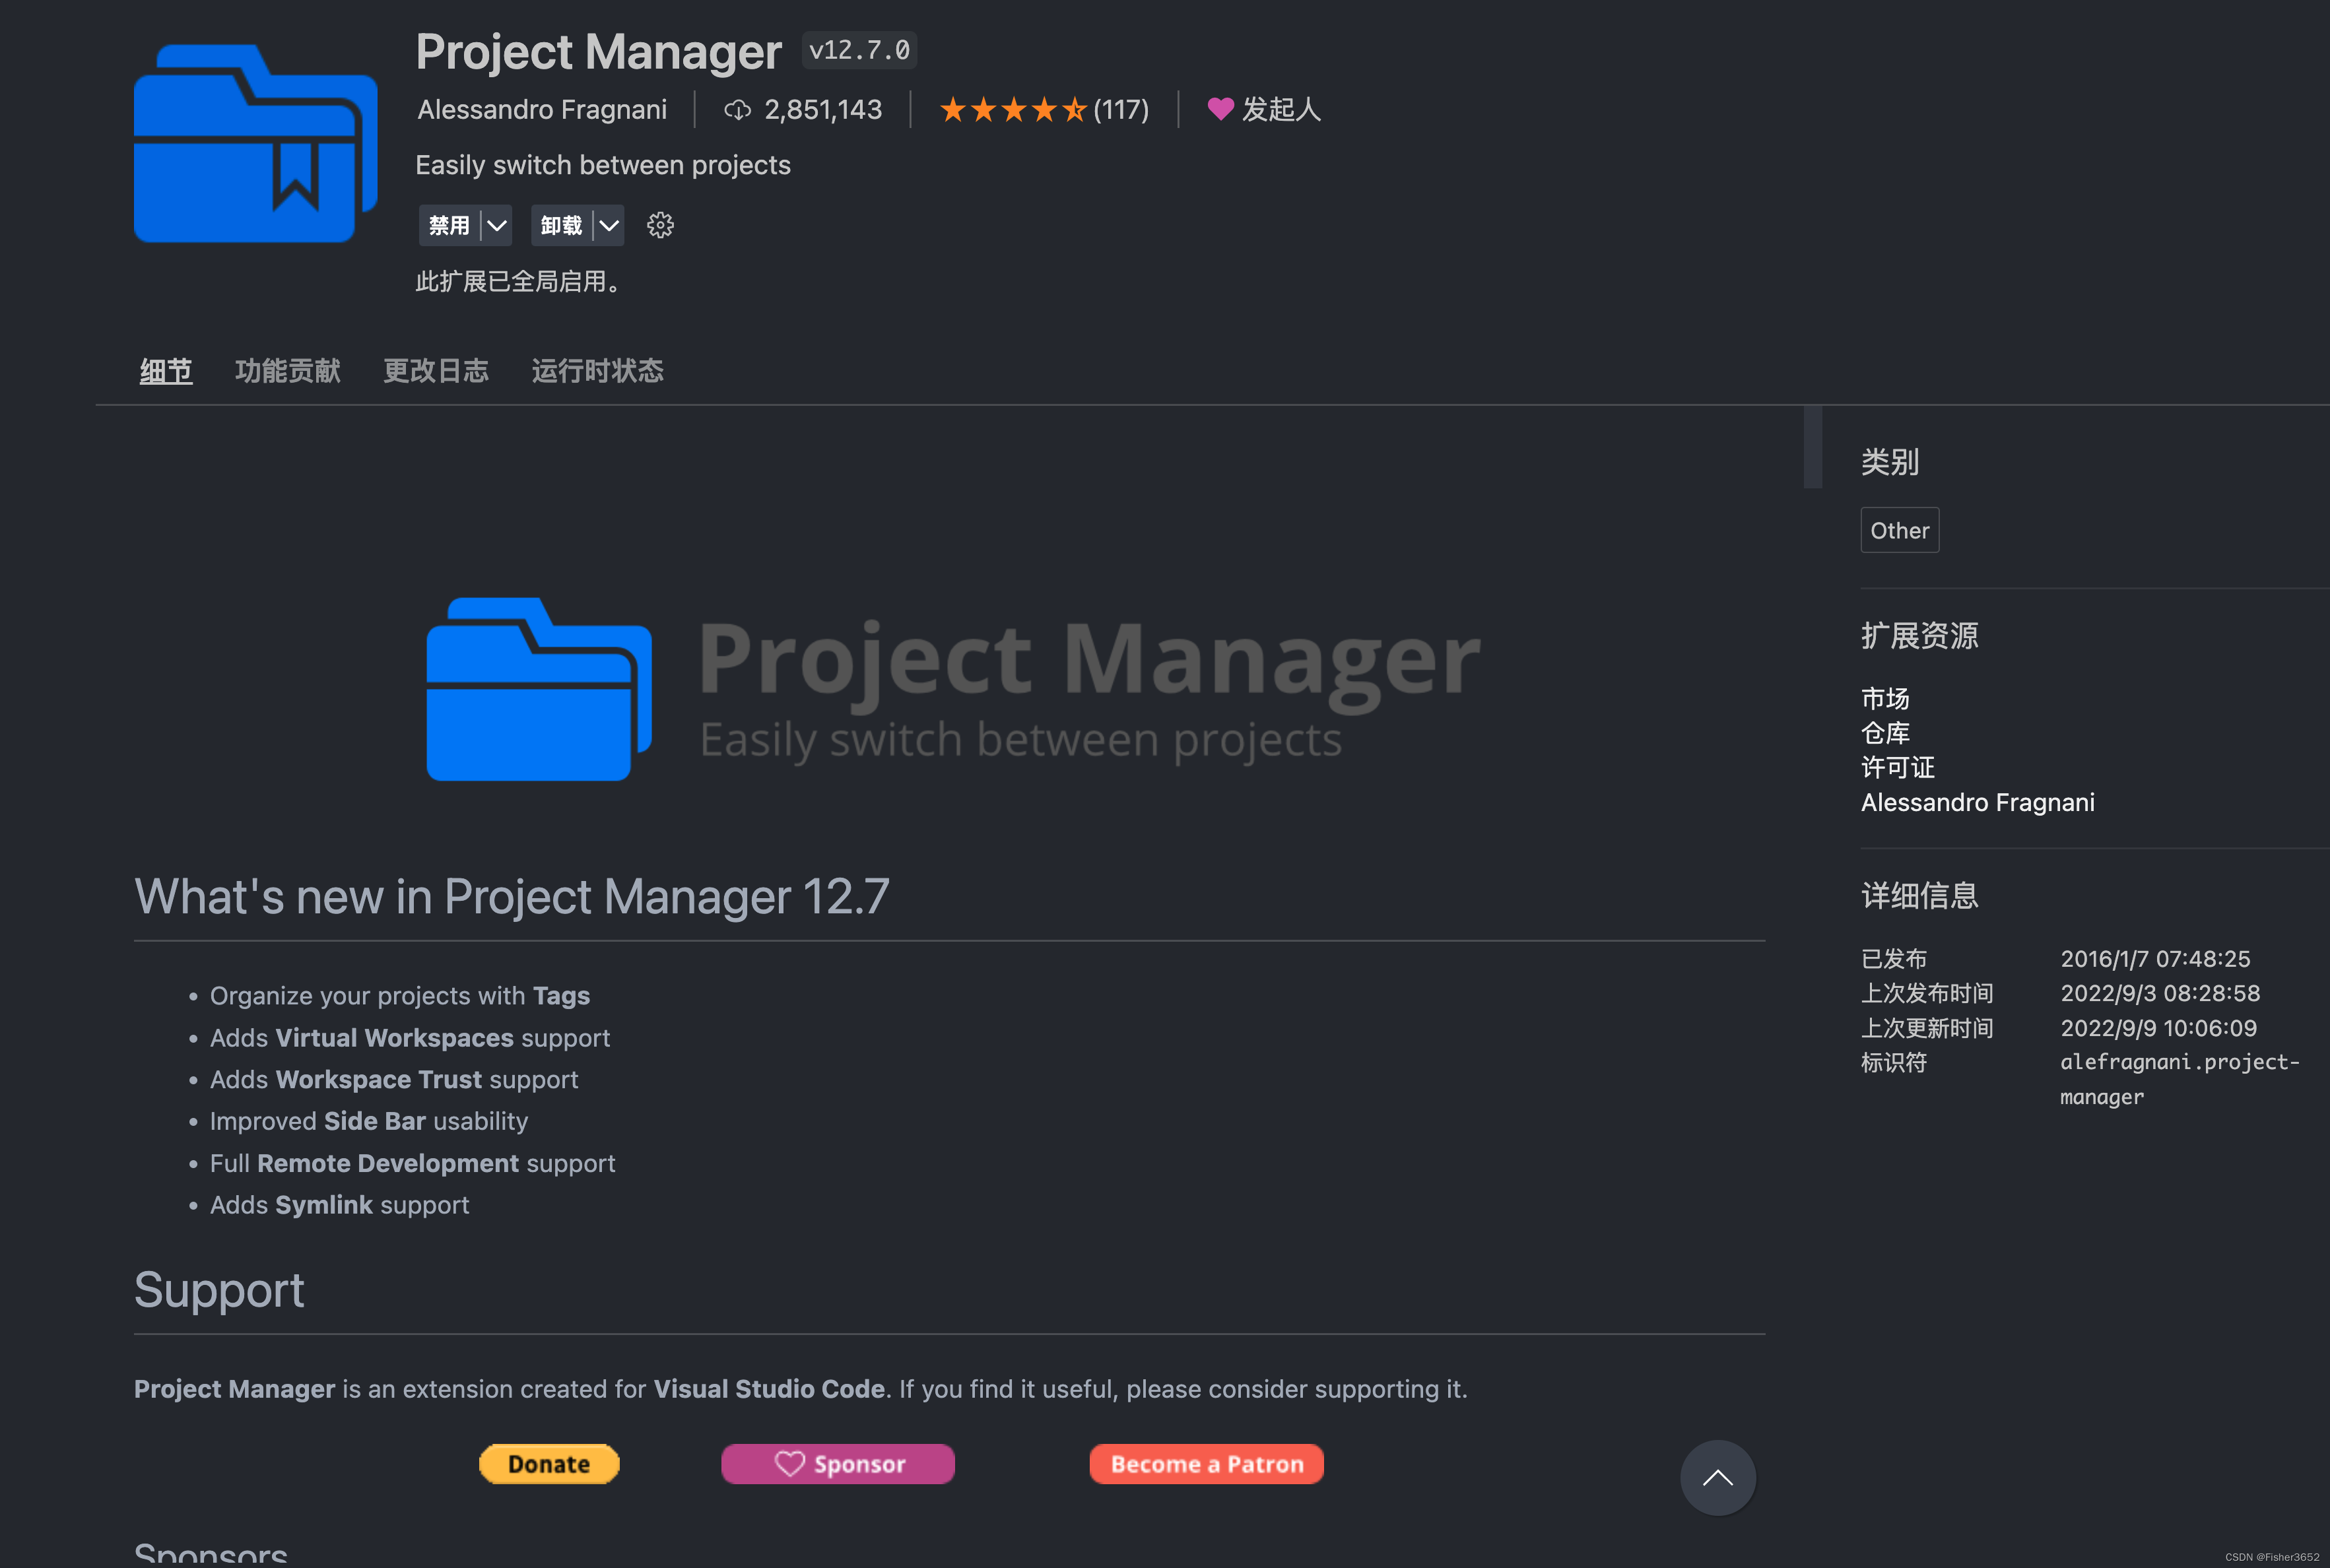Switch to the 细节 tab
Screen dimensions: 2330x1568
point(166,371)
